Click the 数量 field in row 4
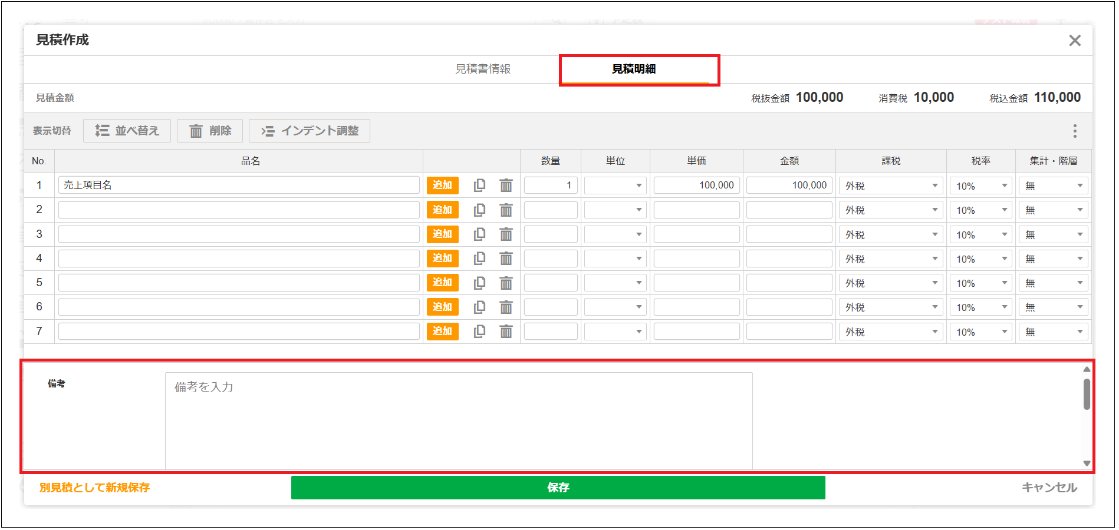This screenshot has height=530, width=1119. click(551, 259)
